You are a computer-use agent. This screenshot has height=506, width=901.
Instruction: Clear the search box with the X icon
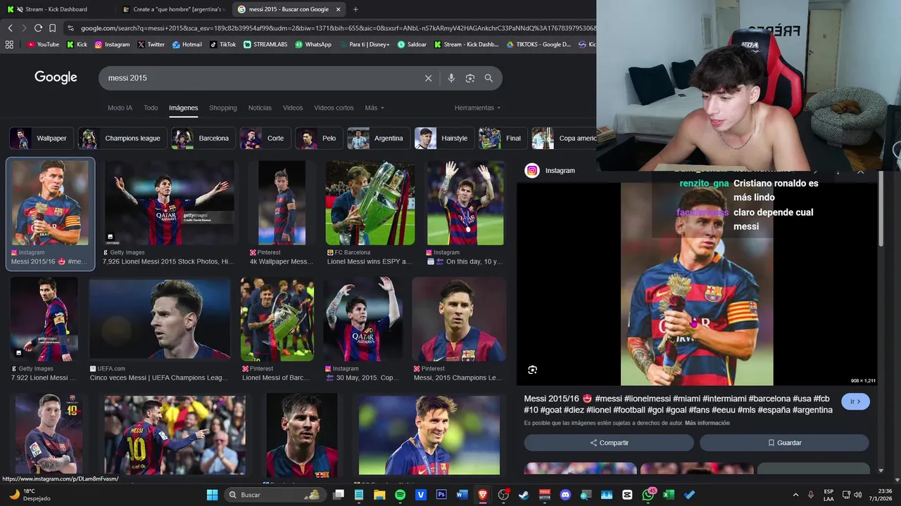[x=428, y=78]
